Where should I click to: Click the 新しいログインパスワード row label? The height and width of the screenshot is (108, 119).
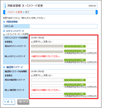tap(15, 56)
